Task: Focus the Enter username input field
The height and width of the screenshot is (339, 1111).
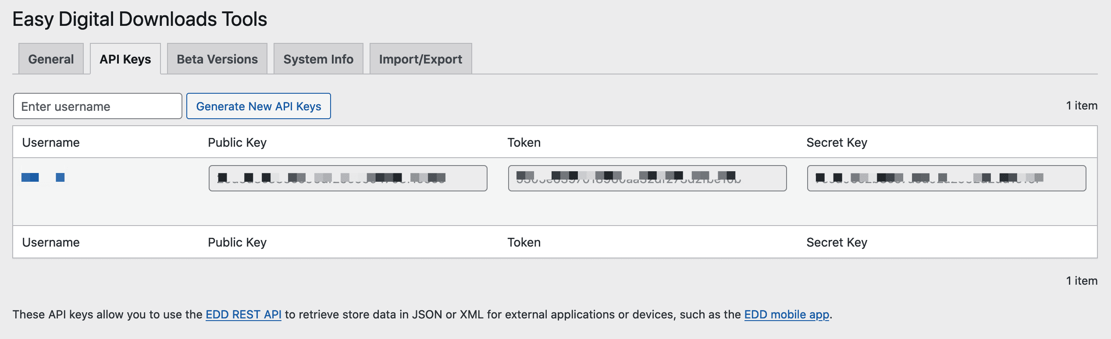Action: pos(97,106)
